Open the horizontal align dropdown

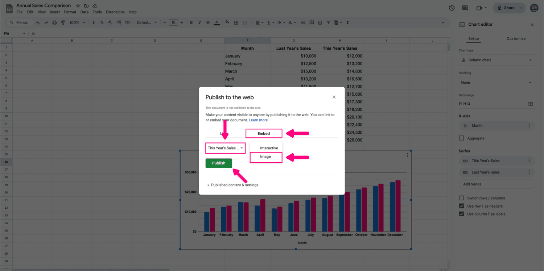click(x=260, y=22)
